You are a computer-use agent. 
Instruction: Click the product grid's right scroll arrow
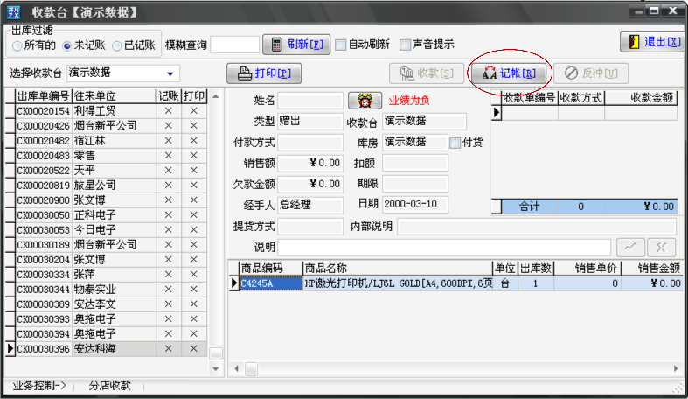pos(676,368)
